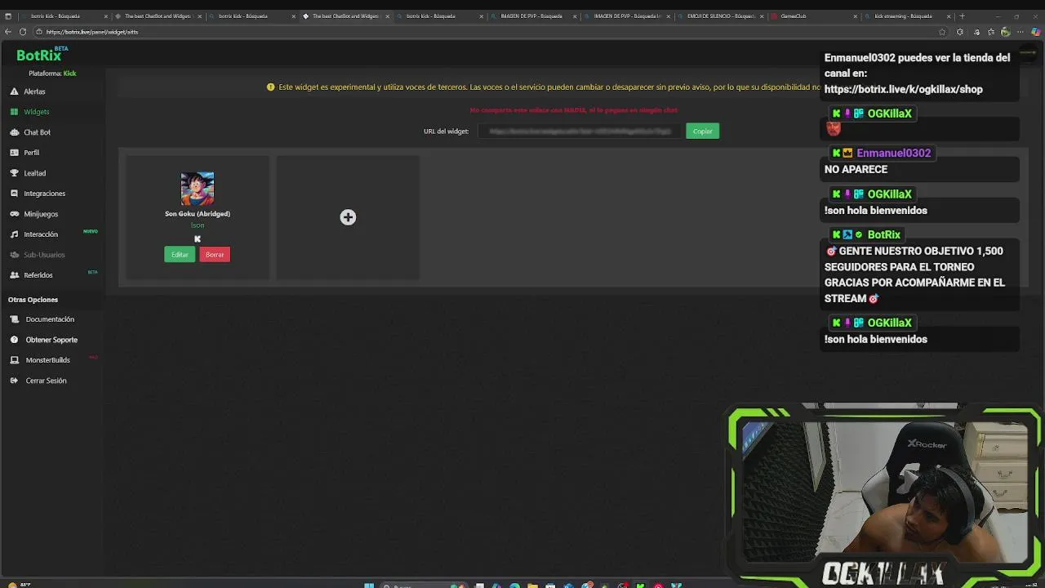Open the Windows Start menu
Viewport: 1045px width, 588px height.
369,585
